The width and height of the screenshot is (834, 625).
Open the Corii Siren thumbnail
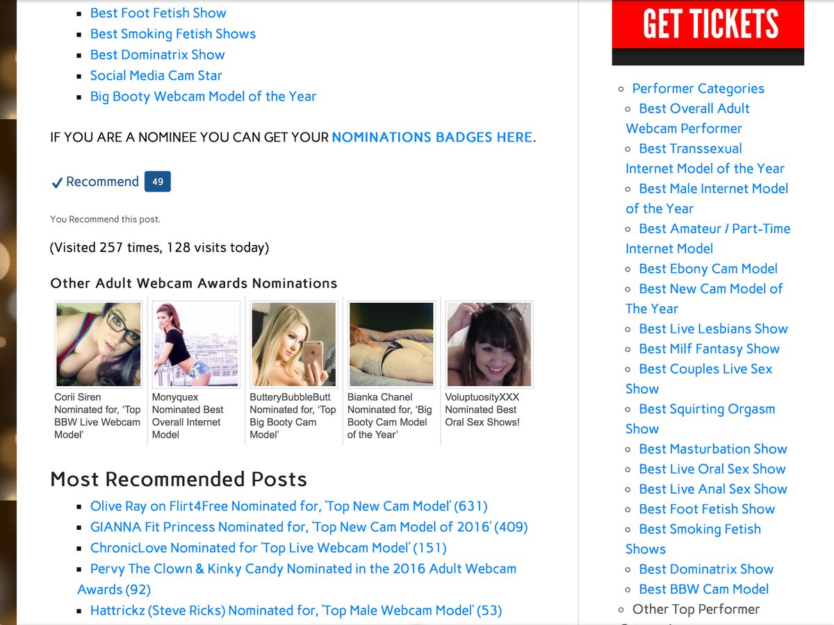point(99,344)
